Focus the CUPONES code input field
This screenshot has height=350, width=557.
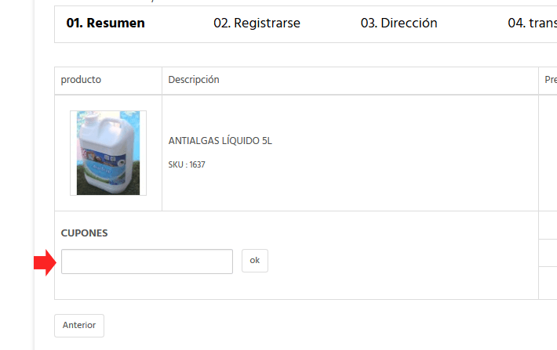coord(147,262)
